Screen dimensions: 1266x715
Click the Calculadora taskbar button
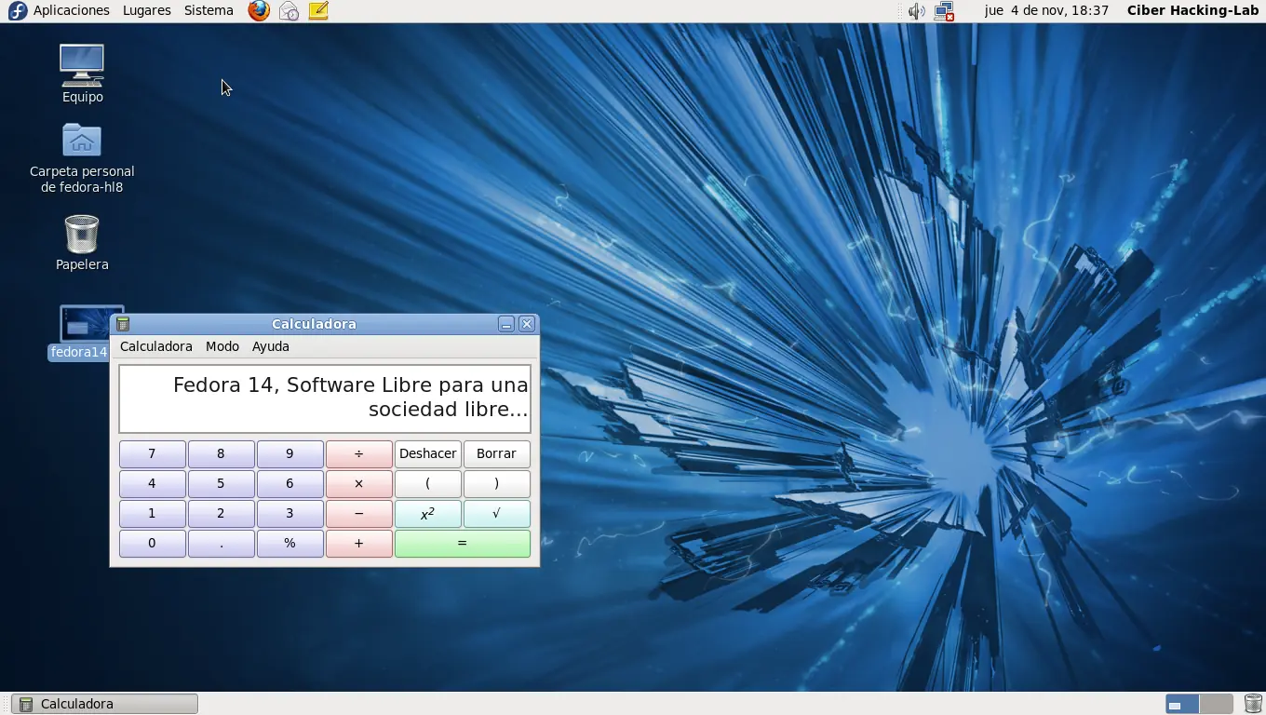click(x=105, y=704)
